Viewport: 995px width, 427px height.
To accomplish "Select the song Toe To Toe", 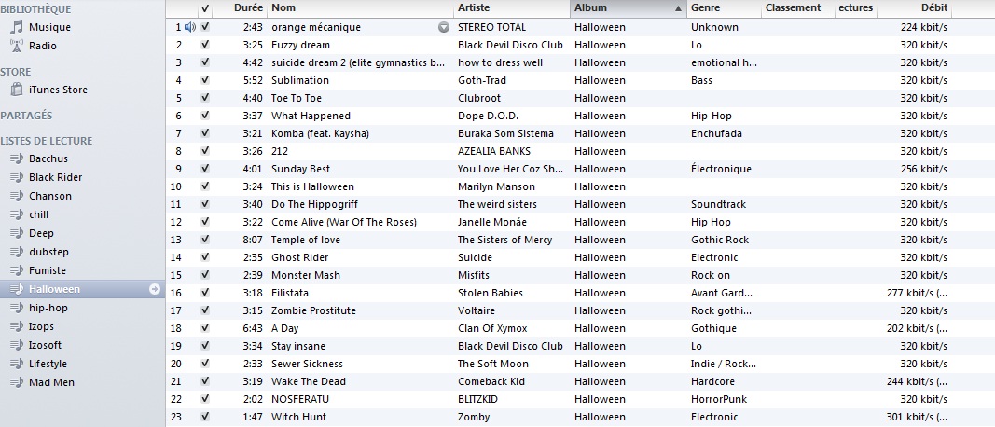I will coord(297,98).
